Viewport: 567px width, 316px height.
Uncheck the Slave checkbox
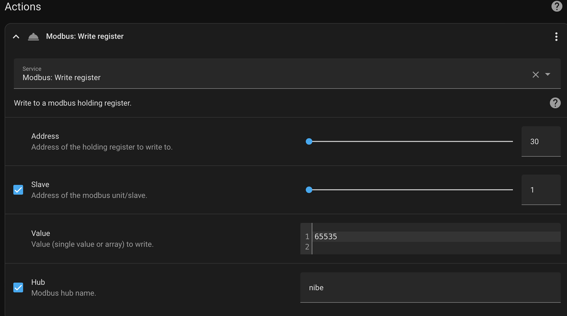18,190
